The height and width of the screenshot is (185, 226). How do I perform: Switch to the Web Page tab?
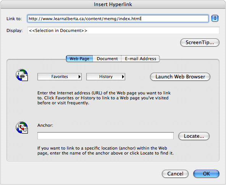pyautogui.click(x=79, y=59)
